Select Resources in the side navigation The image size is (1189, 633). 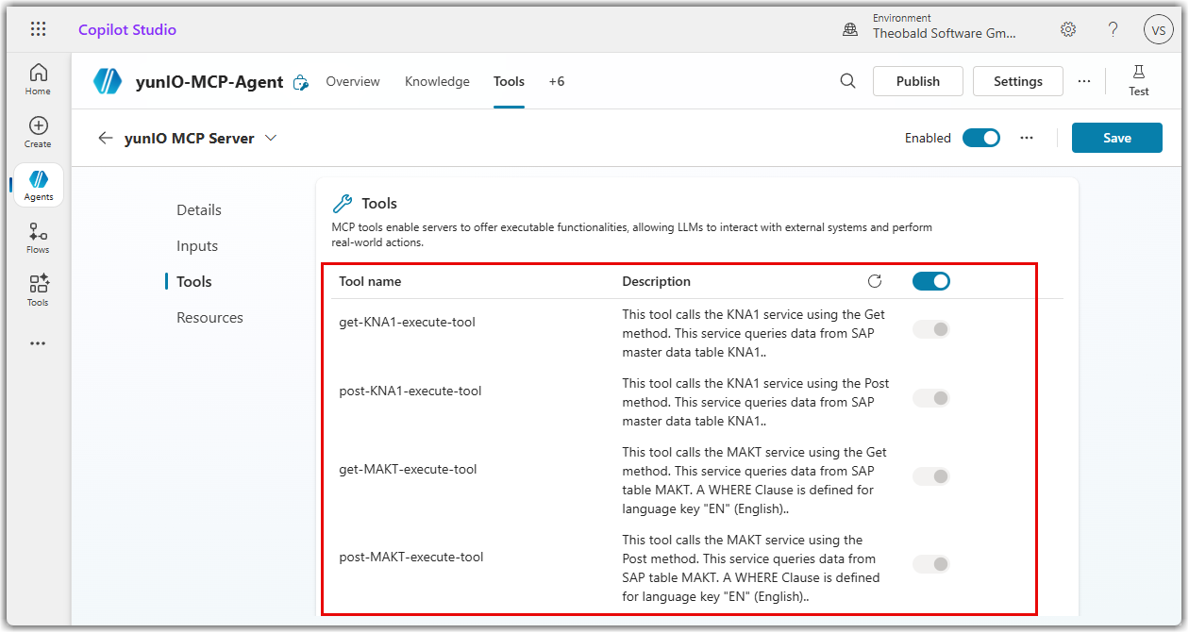[x=209, y=318]
